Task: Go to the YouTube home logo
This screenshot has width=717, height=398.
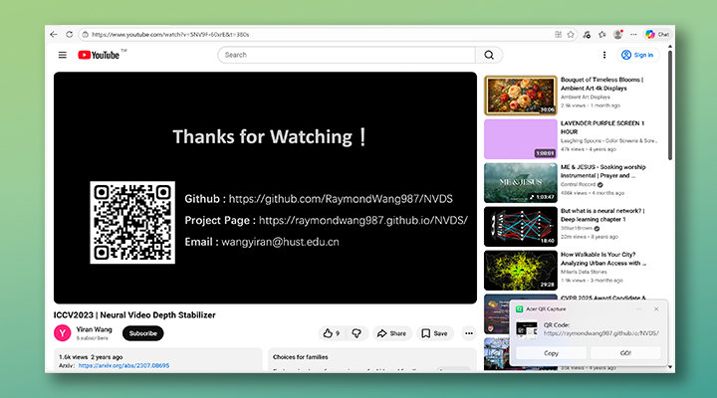Action: [100, 55]
